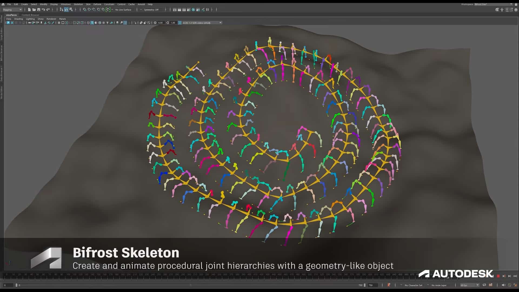Select the Snap to Grid icon
The width and height of the screenshot is (519, 292).
(85, 10)
